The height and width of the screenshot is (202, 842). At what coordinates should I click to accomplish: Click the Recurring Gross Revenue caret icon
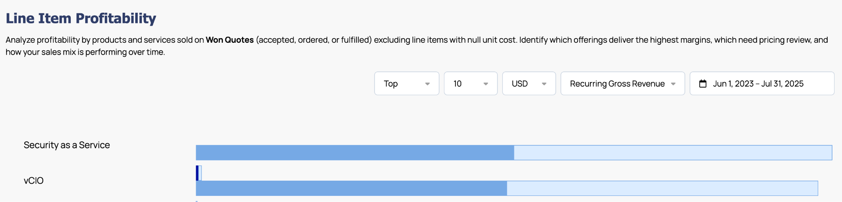click(673, 84)
